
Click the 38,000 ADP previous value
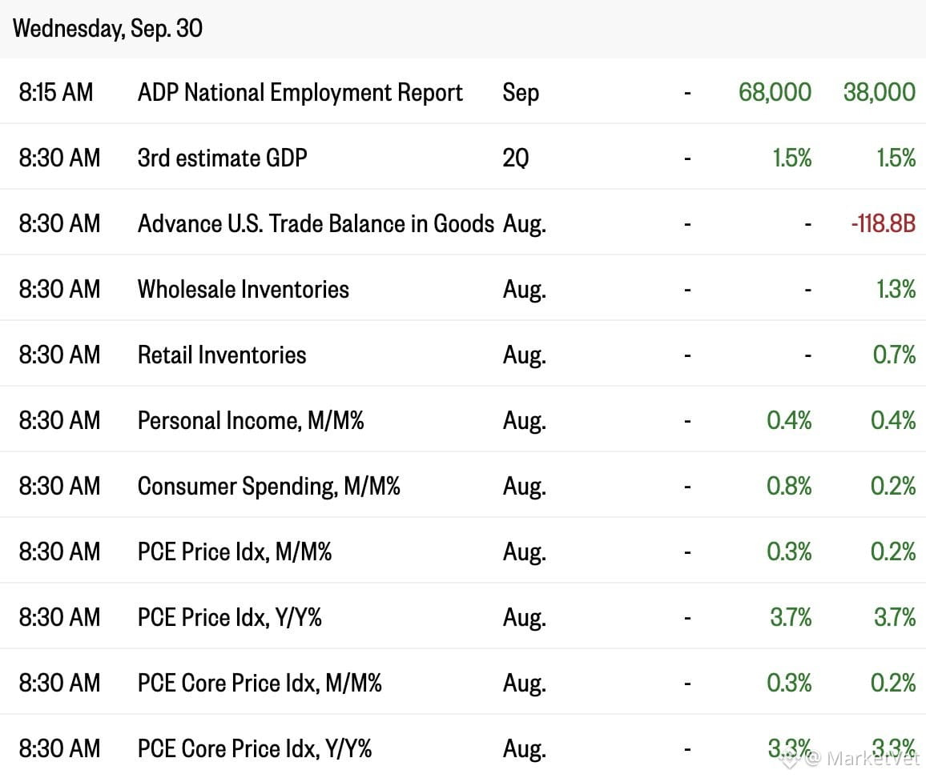880,92
